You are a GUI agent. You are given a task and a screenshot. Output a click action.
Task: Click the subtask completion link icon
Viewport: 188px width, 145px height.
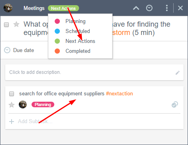(x=175, y=104)
